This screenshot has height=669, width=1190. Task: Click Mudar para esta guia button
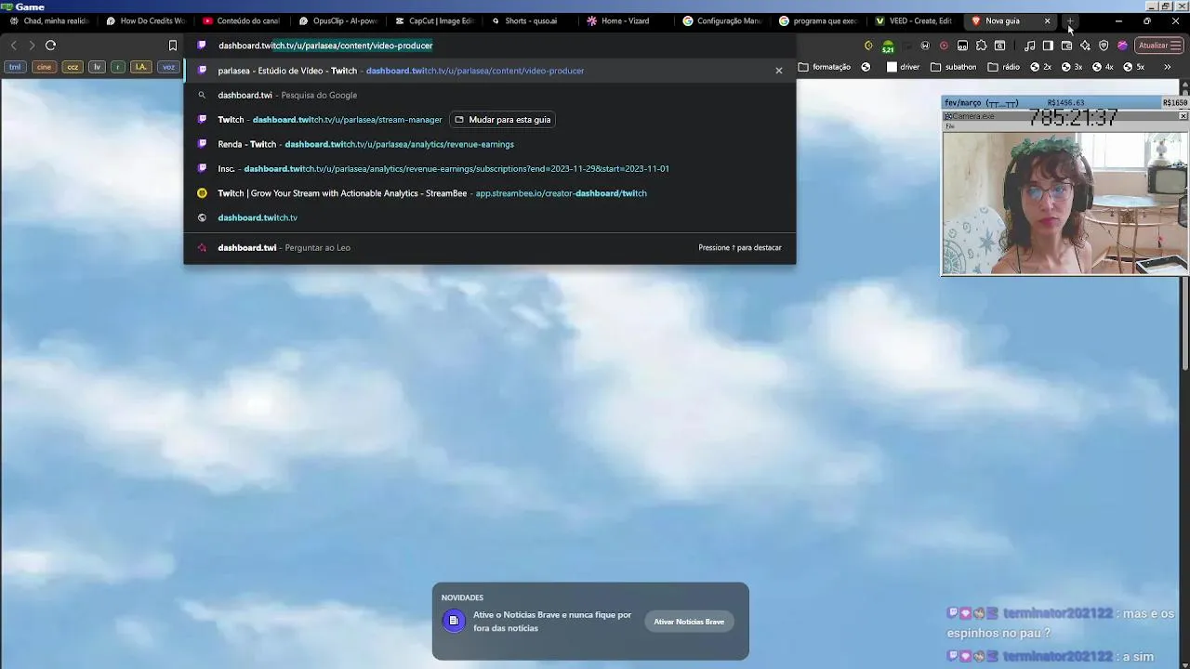click(503, 119)
